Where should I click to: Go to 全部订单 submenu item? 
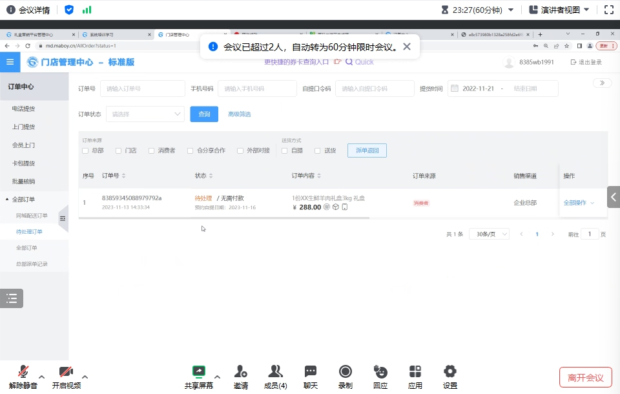pos(26,248)
